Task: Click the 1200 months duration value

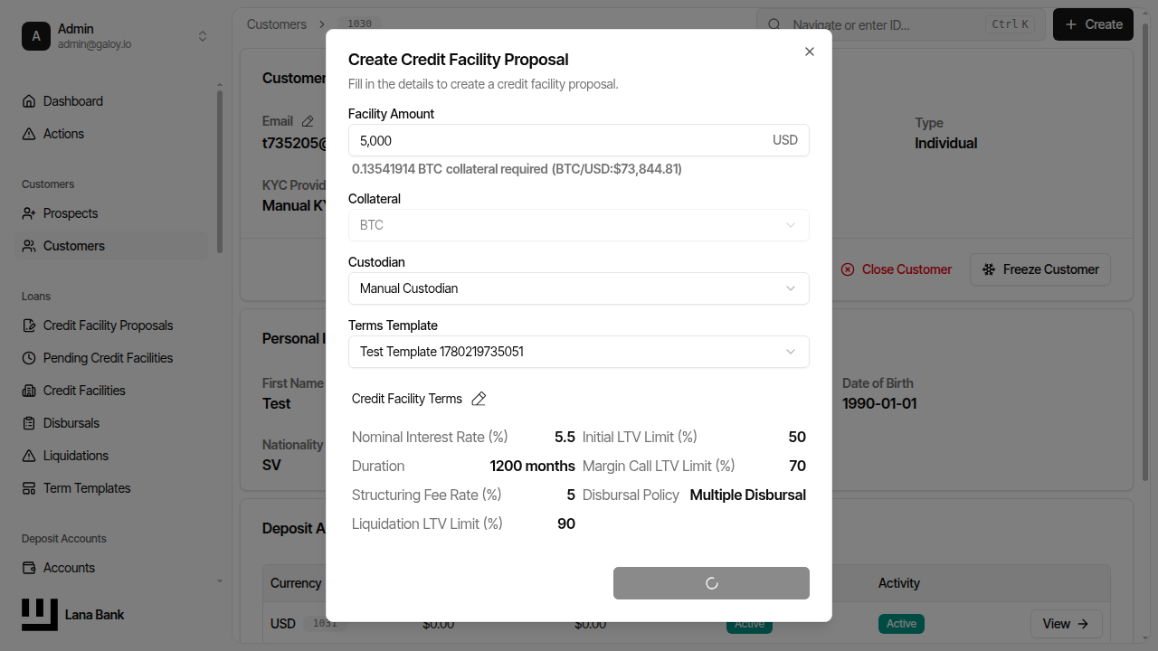Action: [532, 467]
